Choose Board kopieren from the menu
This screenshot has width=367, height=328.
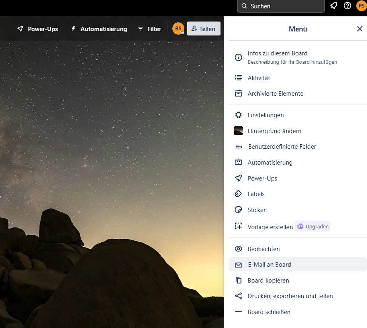268,281
